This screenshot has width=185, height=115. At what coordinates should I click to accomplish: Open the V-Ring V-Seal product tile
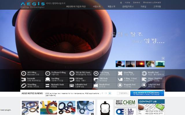coord(129,79)
